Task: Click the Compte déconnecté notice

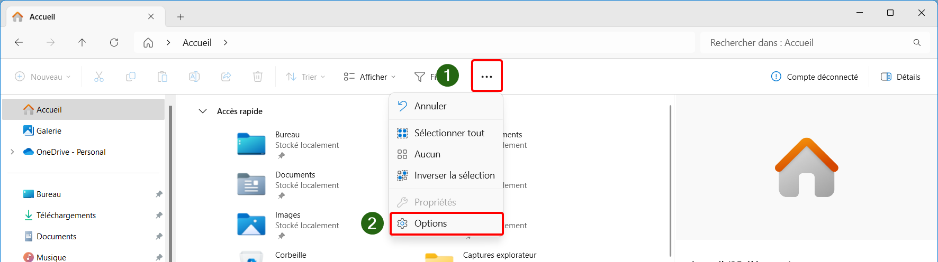Action: pyautogui.click(x=815, y=77)
